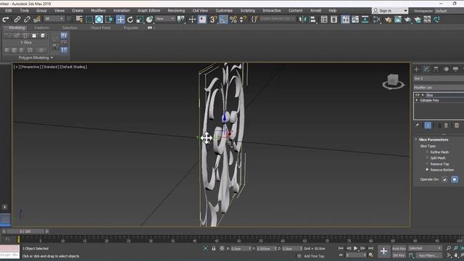The image size is (464, 261).
Task: Click the Z coordinate field
Action: [291, 249]
